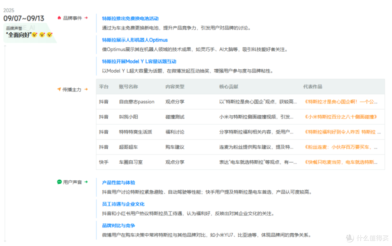Click the green arrow after 用户声音
This screenshot has height=246, width=392.
coord(86,182)
